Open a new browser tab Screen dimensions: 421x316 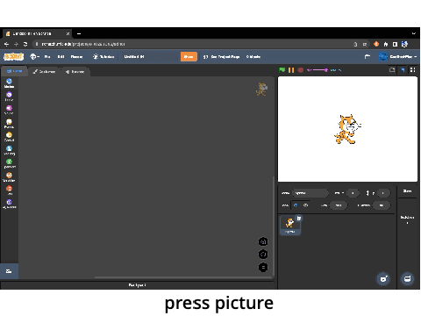[79, 33]
